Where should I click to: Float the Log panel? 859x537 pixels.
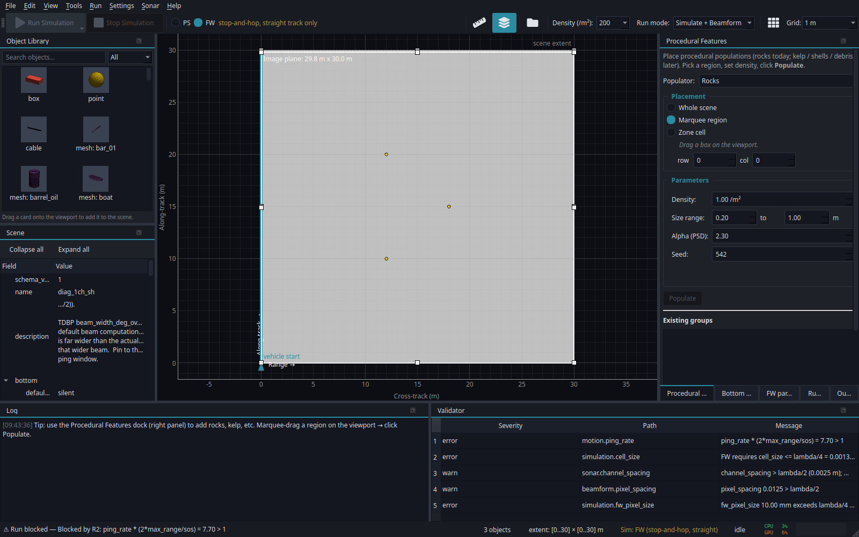pos(413,410)
